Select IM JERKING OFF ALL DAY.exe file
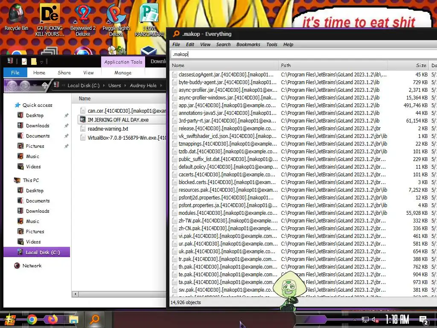The image size is (437, 328). (122, 120)
